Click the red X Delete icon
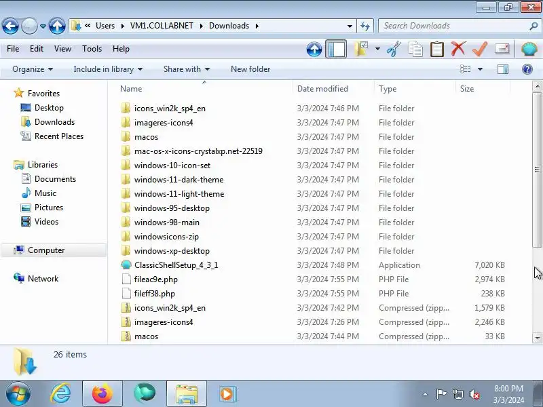 pyautogui.click(x=458, y=49)
